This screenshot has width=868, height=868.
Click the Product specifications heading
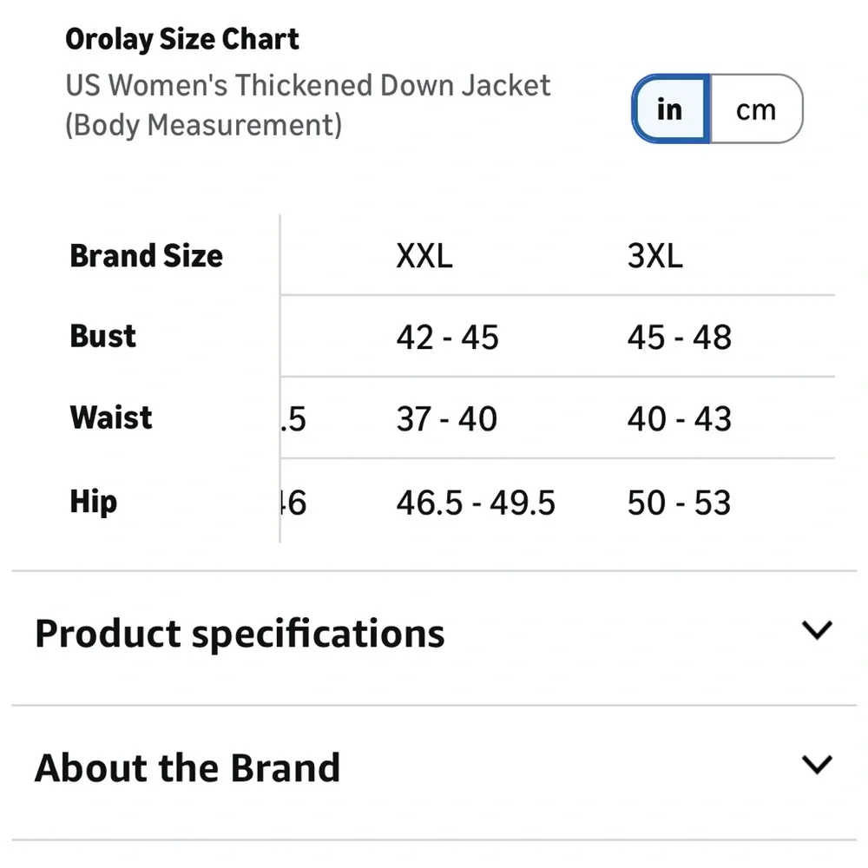click(x=240, y=633)
